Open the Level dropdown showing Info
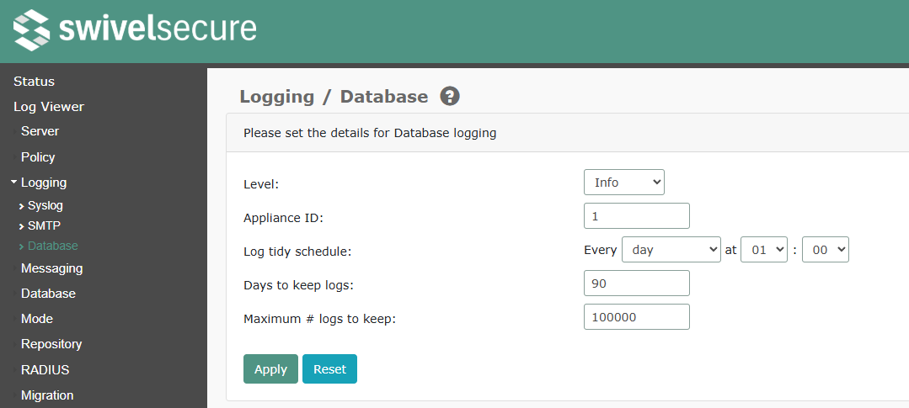Image resolution: width=909 pixels, height=408 pixels. coord(623,183)
